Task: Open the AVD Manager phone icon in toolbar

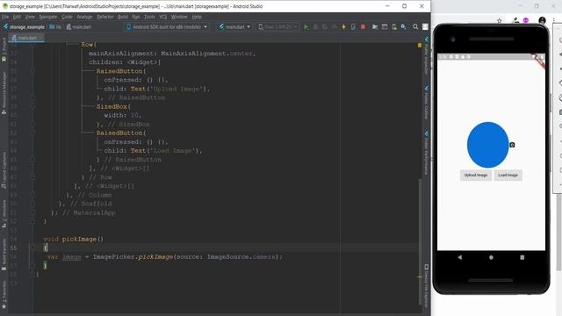Action: (394, 27)
